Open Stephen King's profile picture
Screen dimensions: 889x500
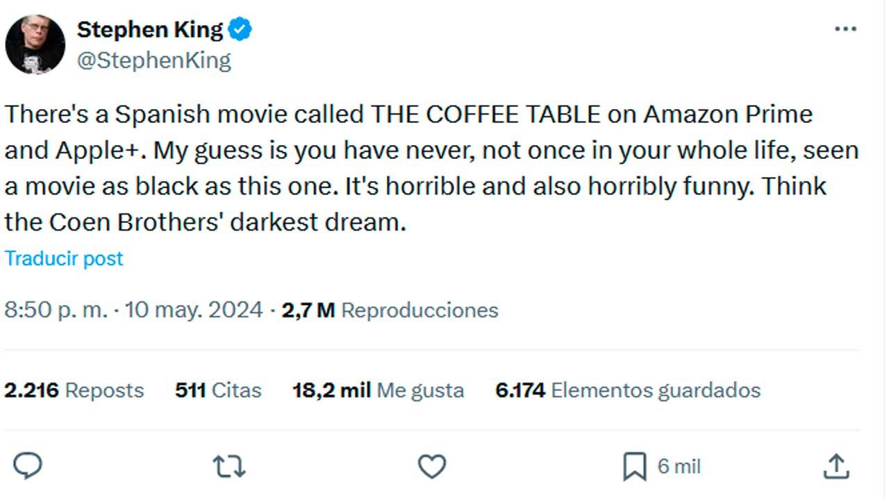(x=35, y=44)
